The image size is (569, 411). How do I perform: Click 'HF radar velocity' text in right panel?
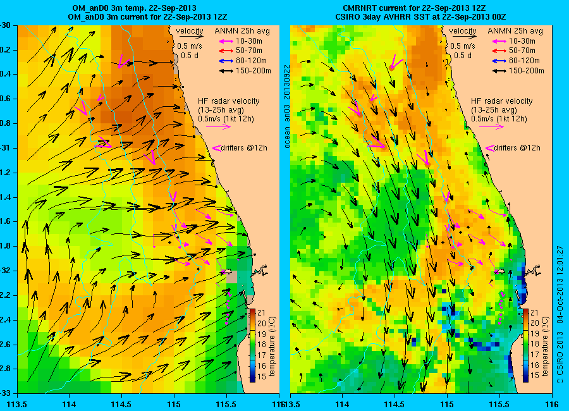[x=502, y=101]
